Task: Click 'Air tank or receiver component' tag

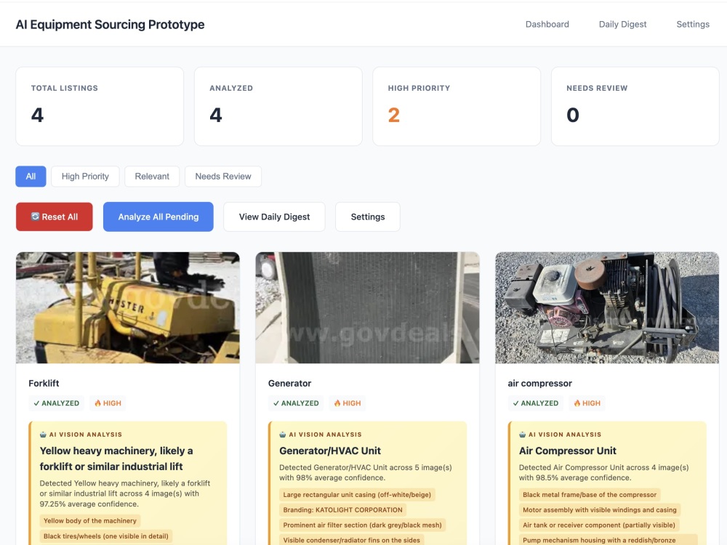Action: click(599, 525)
